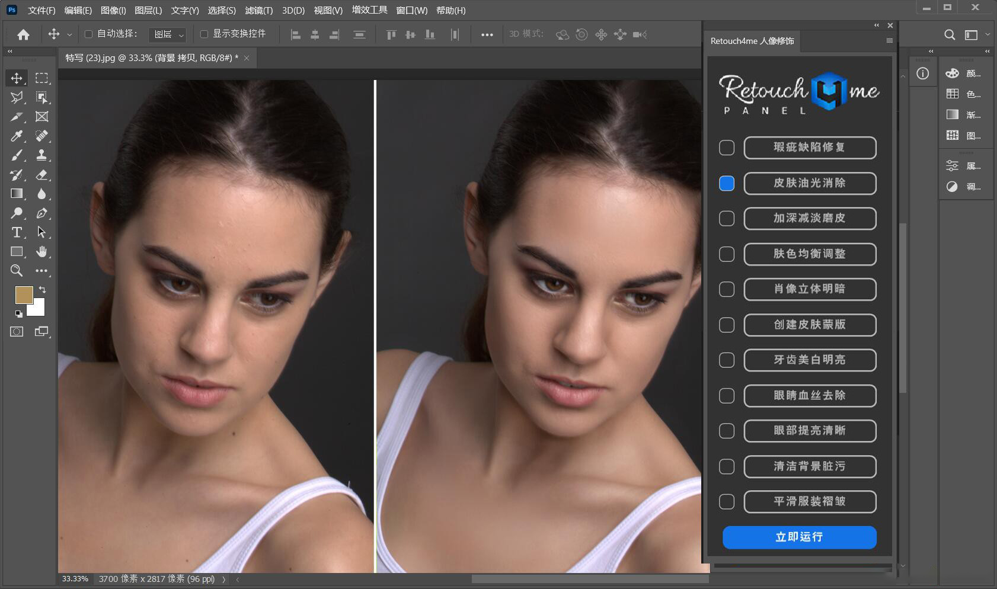
Task: Select the Clone Stamp tool
Action: pyautogui.click(x=41, y=155)
